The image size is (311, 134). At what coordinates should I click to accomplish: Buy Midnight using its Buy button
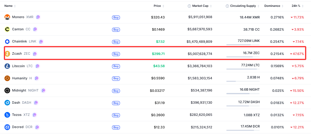coord(116,91)
